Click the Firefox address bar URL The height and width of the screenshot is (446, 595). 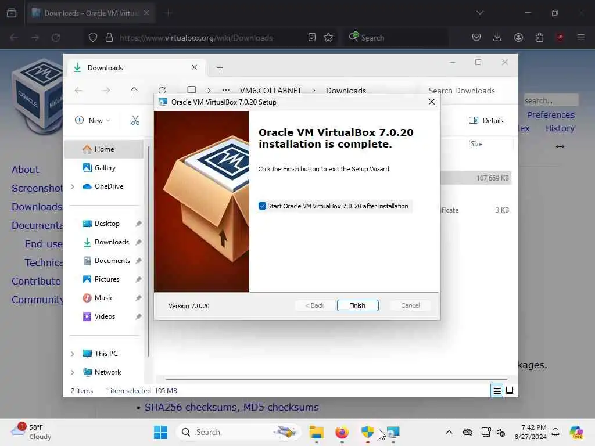(196, 38)
